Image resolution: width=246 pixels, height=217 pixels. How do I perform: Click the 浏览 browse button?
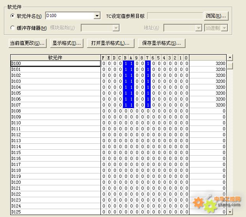pyautogui.click(x=216, y=16)
